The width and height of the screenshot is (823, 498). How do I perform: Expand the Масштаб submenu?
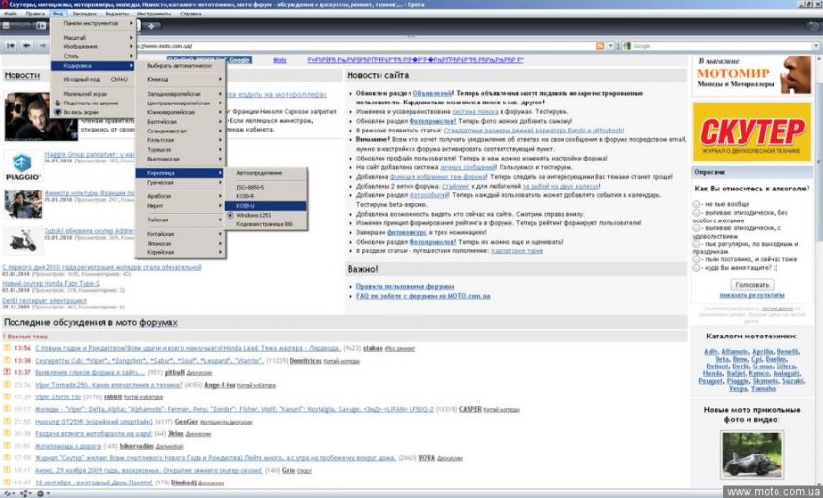tap(93, 38)
